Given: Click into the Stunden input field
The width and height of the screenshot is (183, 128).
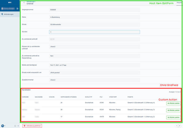Looking at the screenshot, I should pos(94,32).
